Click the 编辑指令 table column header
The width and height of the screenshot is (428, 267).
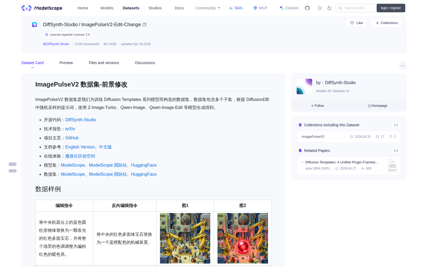(64, 206)
